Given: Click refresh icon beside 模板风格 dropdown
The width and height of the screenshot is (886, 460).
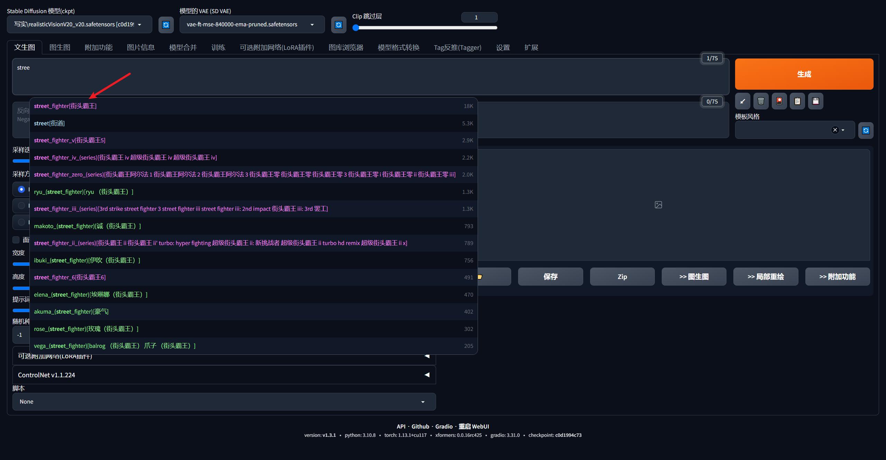Looking at the screenshot, I should click(866, 130).
